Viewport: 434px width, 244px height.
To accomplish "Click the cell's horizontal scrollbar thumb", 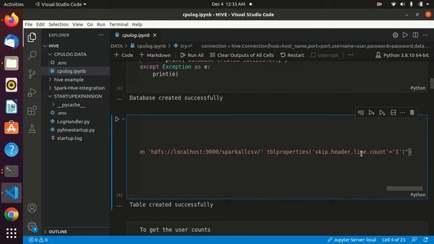I will (404, 188).
